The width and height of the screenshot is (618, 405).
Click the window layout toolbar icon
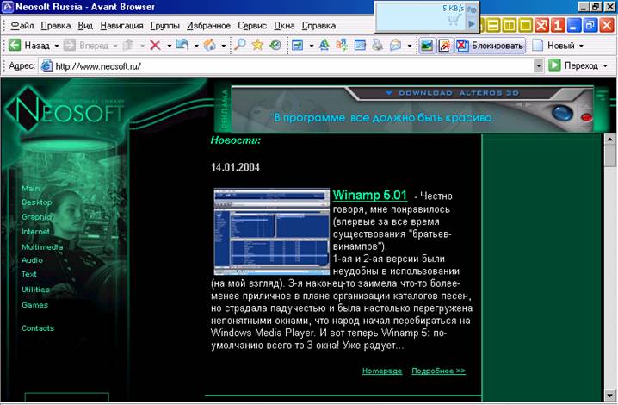click(x=360, y=45)
